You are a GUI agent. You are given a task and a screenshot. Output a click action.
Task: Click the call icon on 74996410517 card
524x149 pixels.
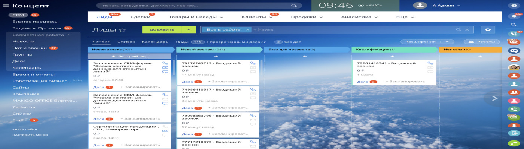click(253, 89)
